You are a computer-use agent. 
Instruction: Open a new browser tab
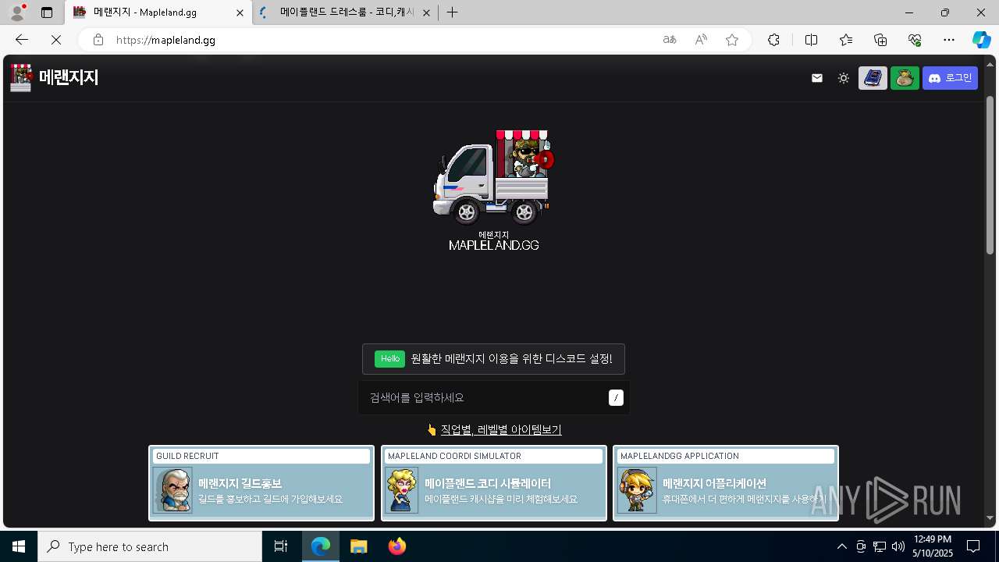(x=452, y=12)
